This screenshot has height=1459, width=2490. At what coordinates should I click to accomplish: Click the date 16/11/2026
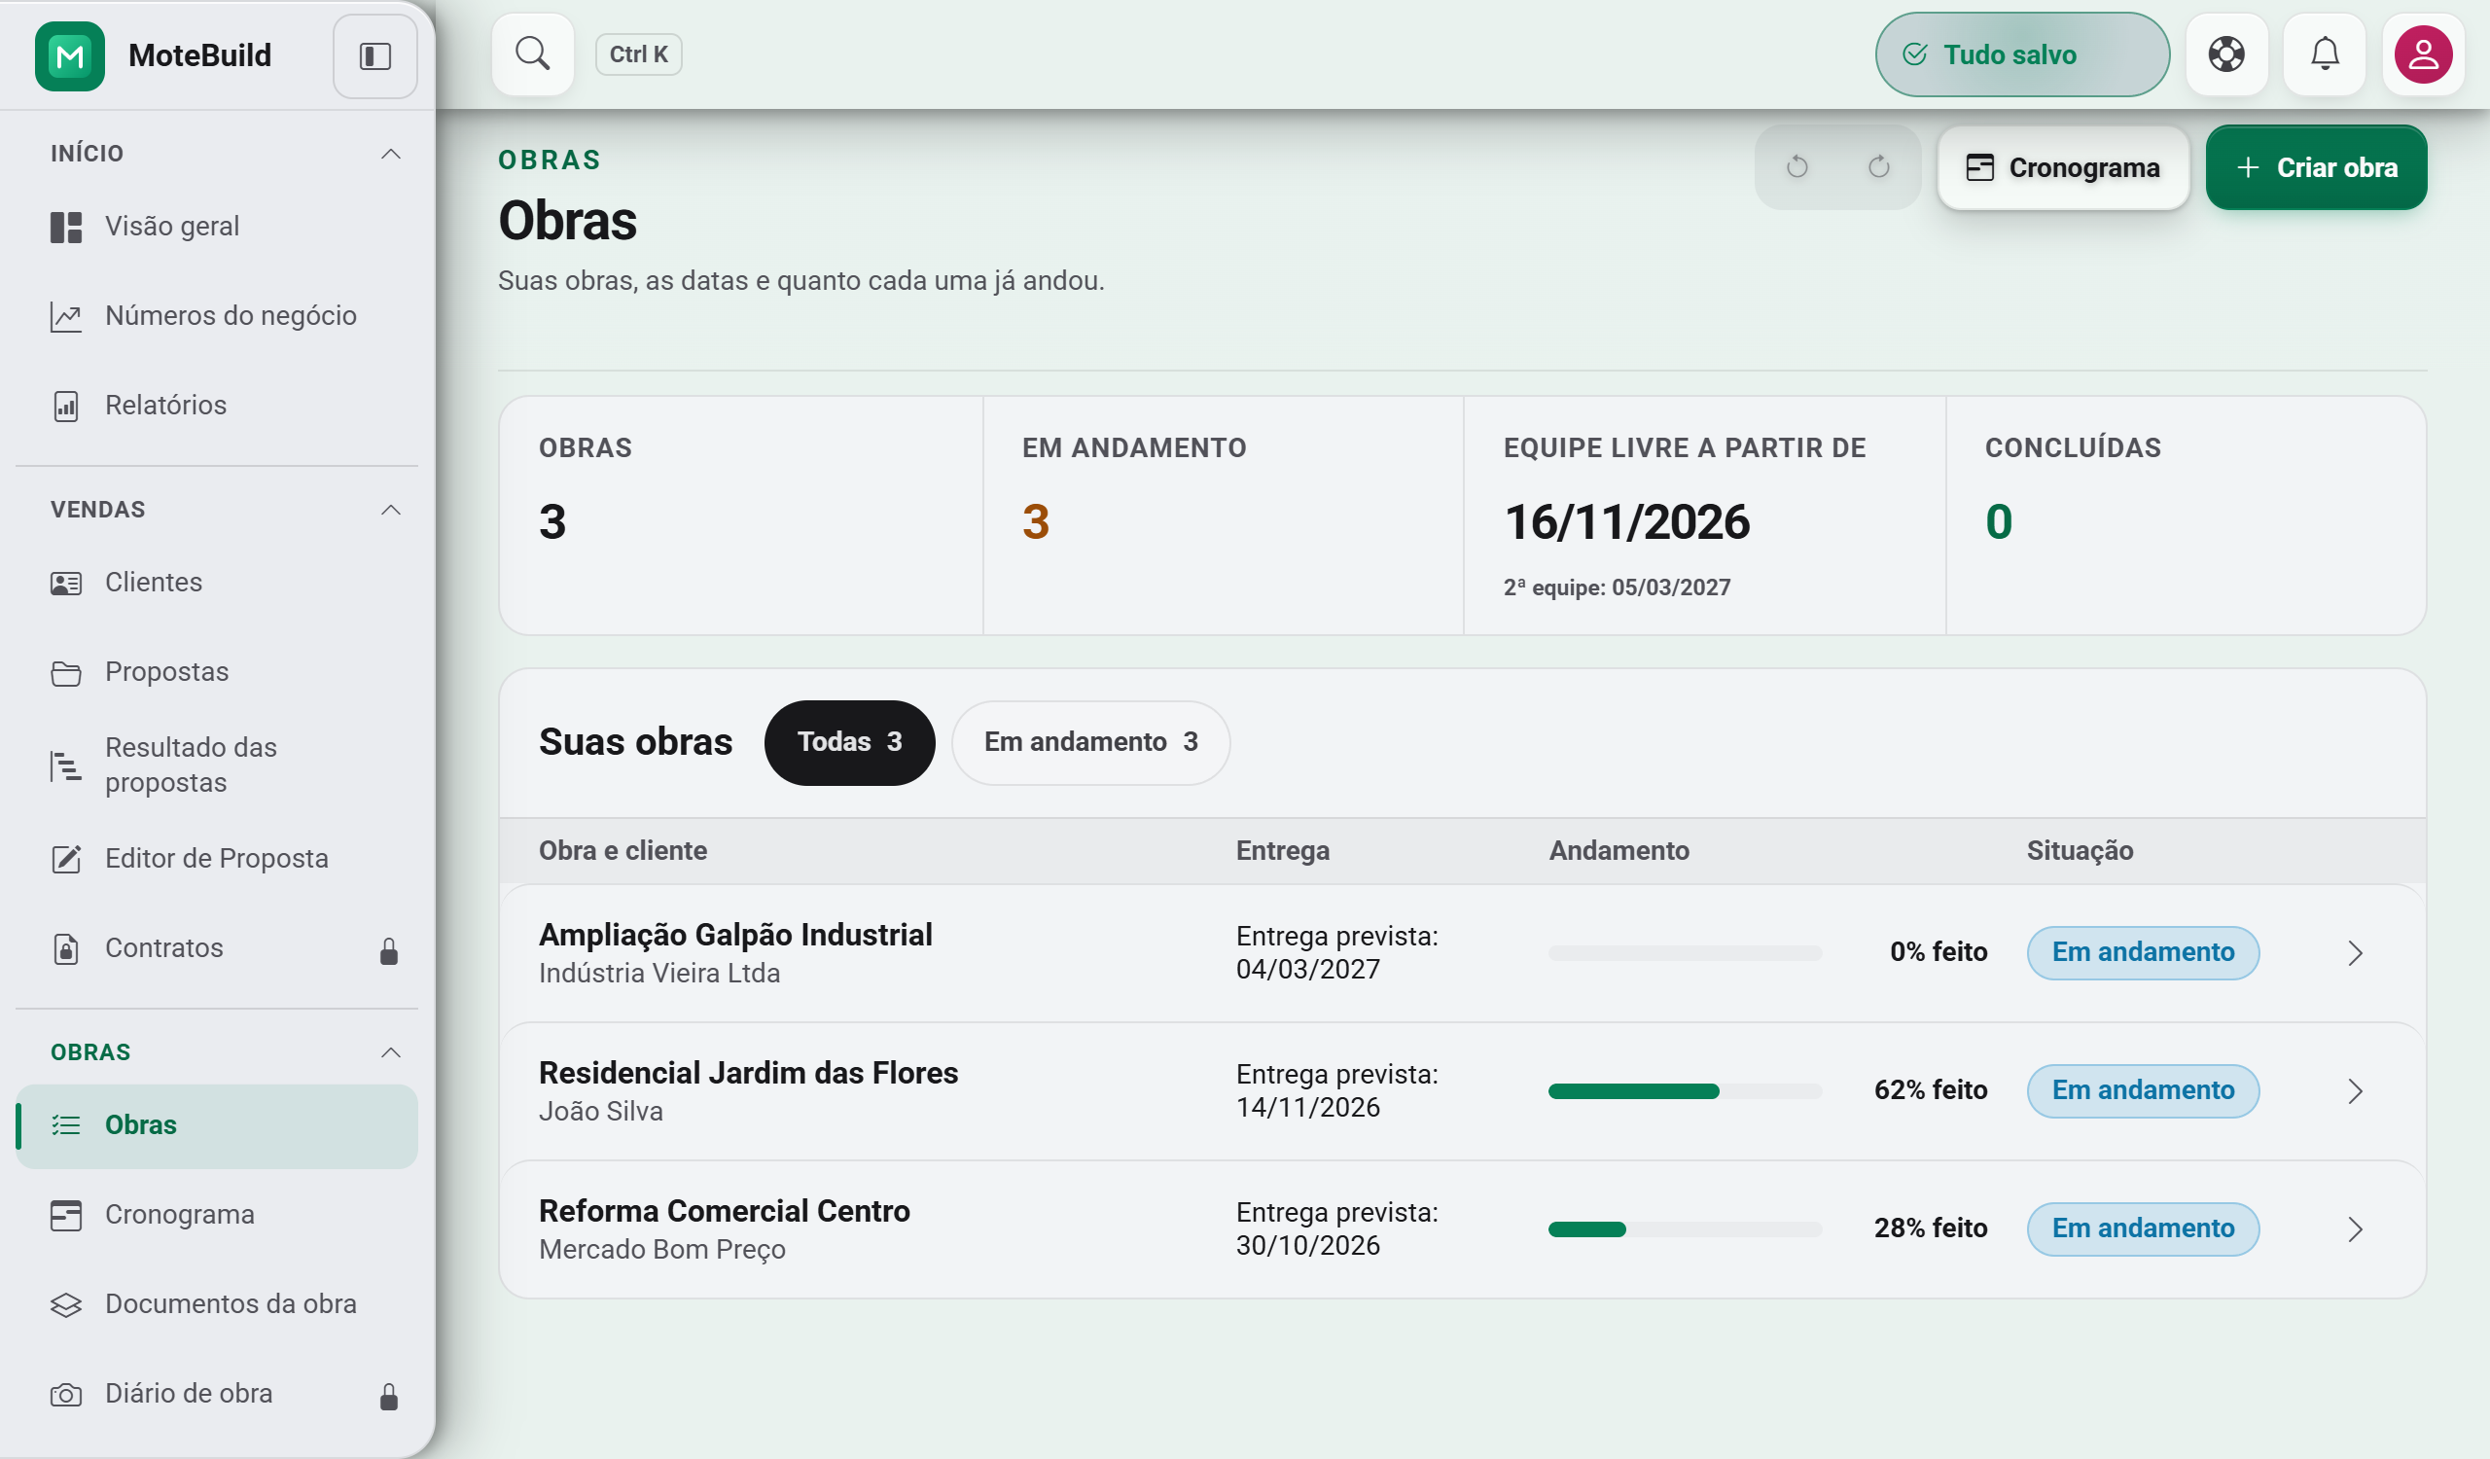[1626, 521]
